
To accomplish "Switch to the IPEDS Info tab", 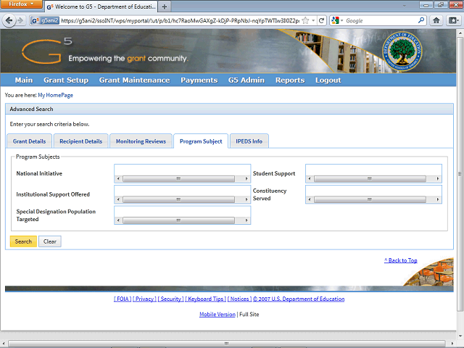I will pyautogui.click(x=249, y=141).
